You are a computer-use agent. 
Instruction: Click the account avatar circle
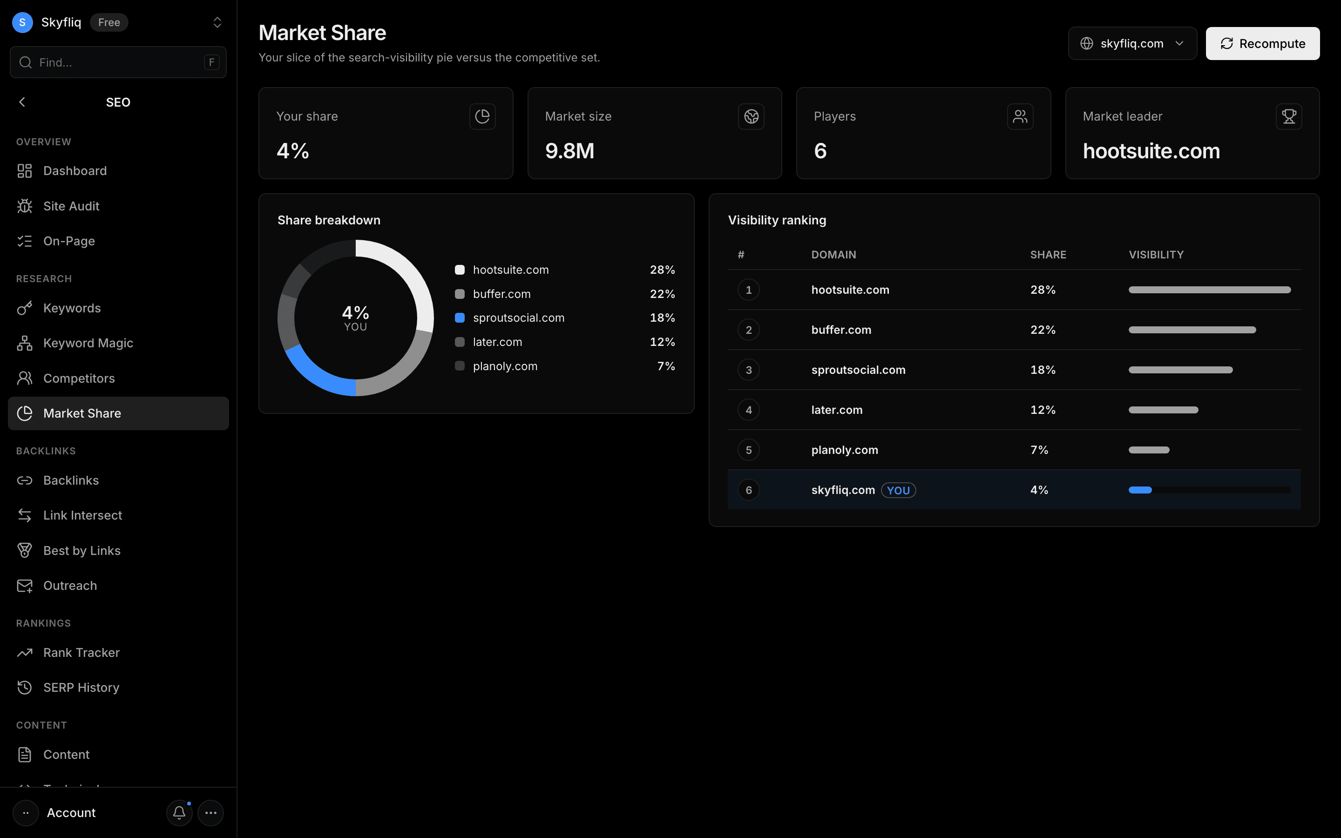[x=26, y=812]
